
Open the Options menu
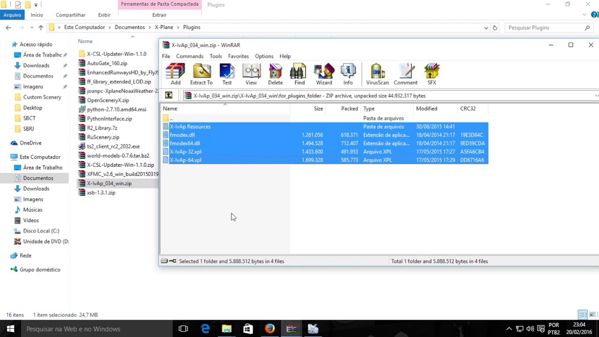[264, 56]
